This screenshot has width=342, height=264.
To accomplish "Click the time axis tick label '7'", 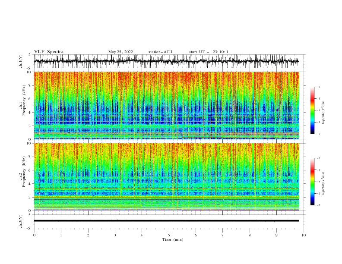I will tap(223, 235).
